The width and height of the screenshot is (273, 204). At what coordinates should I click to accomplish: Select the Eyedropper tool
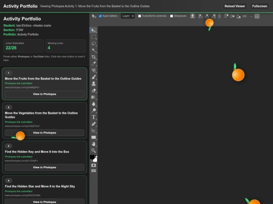[x=94, y=63]
